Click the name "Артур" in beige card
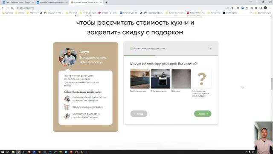273x154 pixels. click(x=84, y=52)
